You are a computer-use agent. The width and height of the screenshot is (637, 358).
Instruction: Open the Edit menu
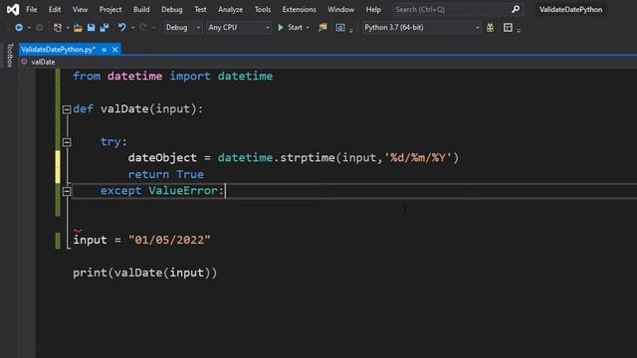[x=55, y=9]
